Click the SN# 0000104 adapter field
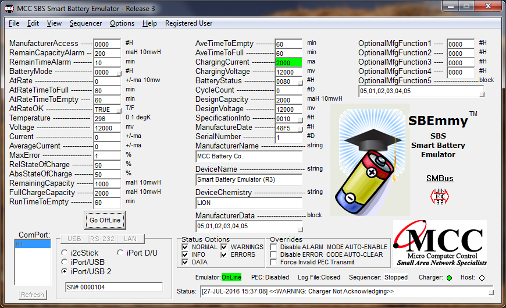 pos(114,287)
